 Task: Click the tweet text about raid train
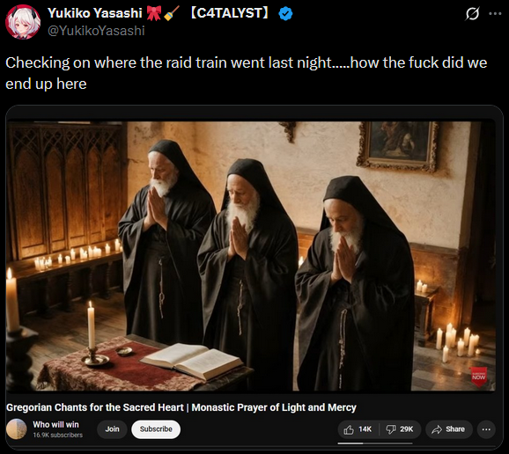tap(246, 73)
